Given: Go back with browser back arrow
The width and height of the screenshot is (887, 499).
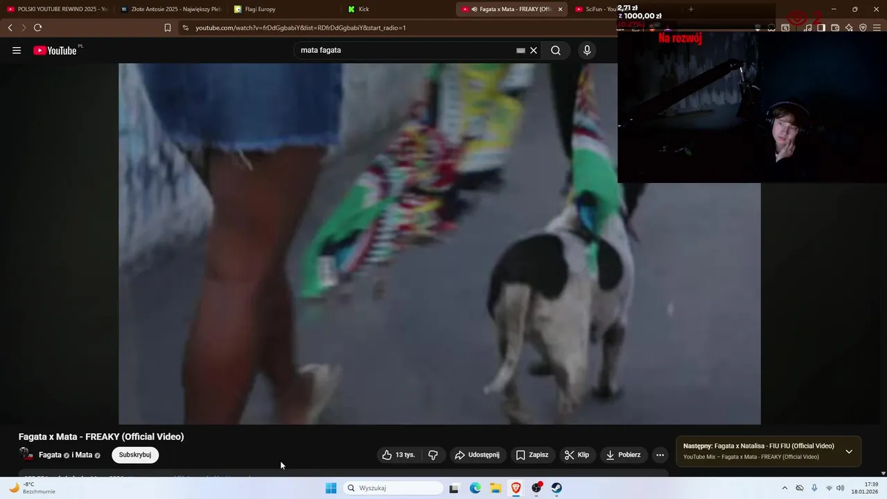Looking at the screenshot, I should click(x=10, y=28).
